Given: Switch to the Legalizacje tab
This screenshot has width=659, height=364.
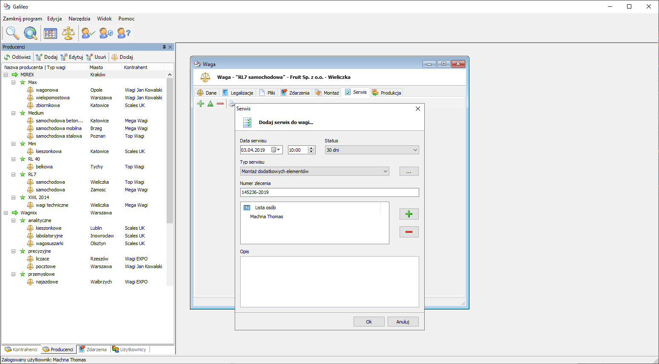Looking at the screenshot, I should pyautogui.click(x=238, y=93).
